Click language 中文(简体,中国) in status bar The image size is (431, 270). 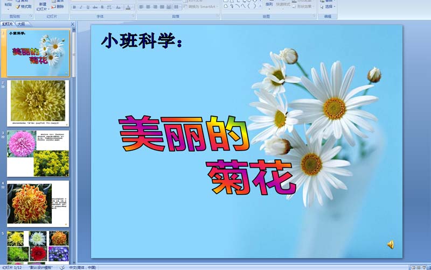click(82, 267)
